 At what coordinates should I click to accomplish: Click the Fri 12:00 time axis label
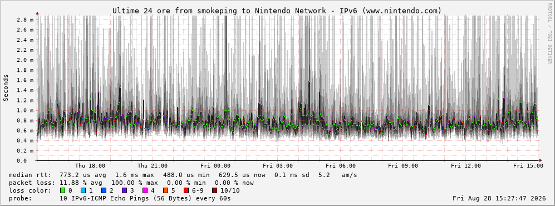coord(466,166)
